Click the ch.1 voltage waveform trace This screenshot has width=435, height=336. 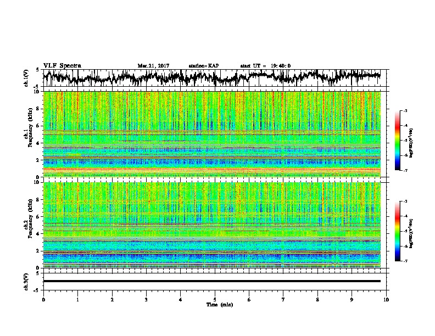pos(211,77)
